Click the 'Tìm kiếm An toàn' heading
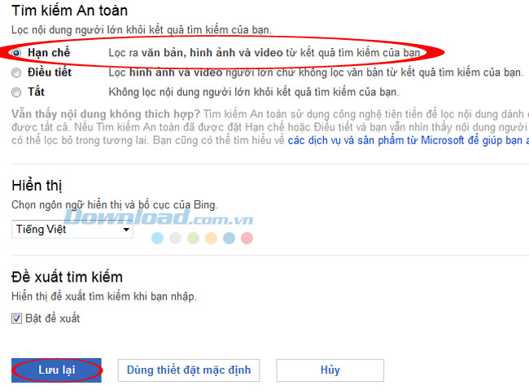The width and height of the screenshot is (529, 390). (x=70, y=11)
